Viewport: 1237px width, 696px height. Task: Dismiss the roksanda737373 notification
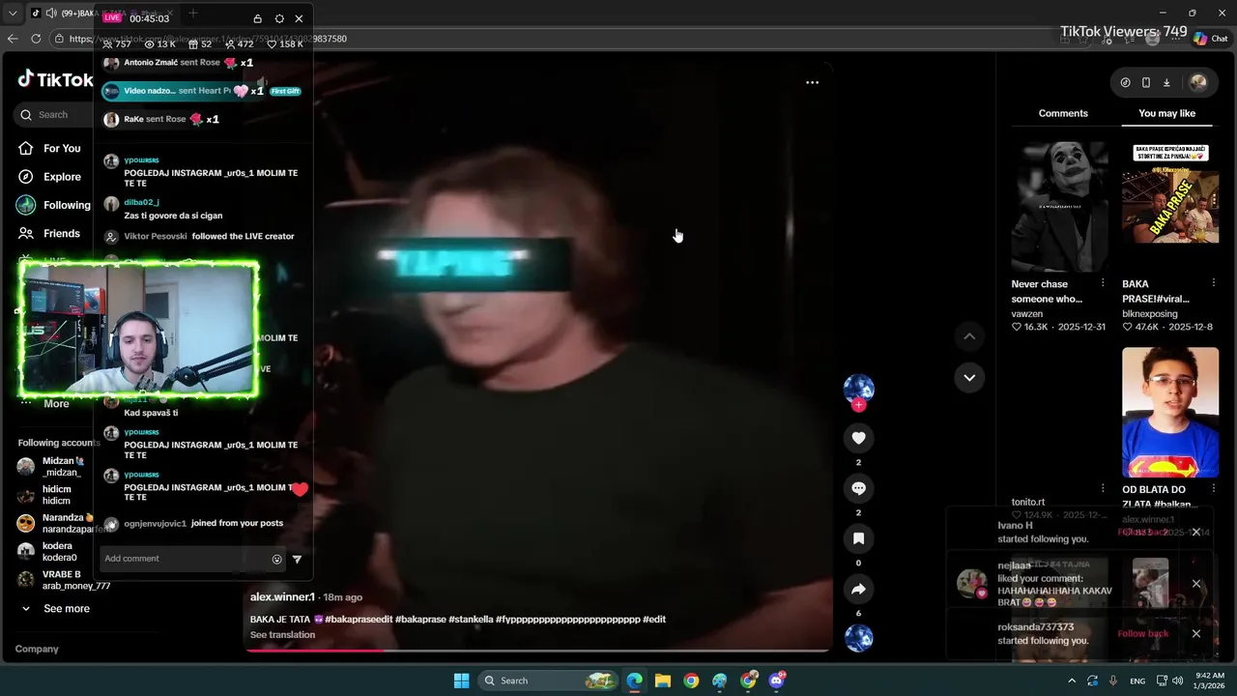pyautogui.click(x=1196, y=634)
